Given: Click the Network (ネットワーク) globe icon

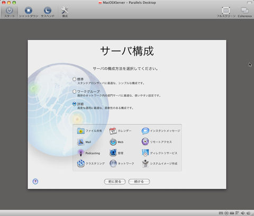Looking at the screenshot, I should 113,164.
